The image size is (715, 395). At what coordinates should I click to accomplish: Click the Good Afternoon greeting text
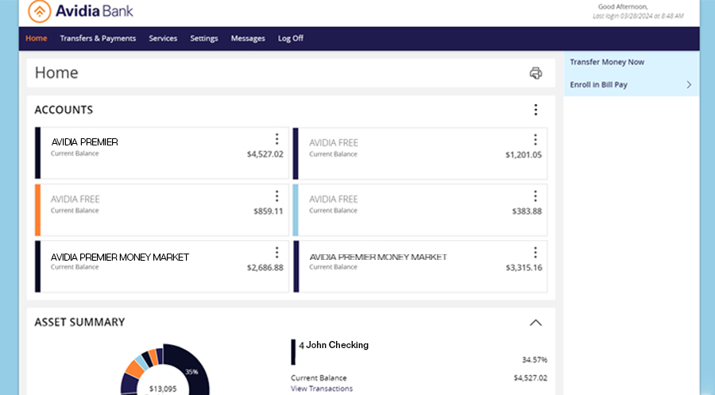point(623,7)
